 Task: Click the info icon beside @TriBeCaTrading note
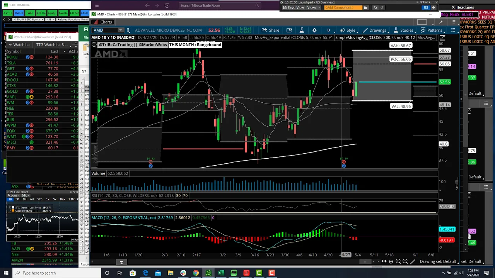pyautogui.click(x=94, y=45)
